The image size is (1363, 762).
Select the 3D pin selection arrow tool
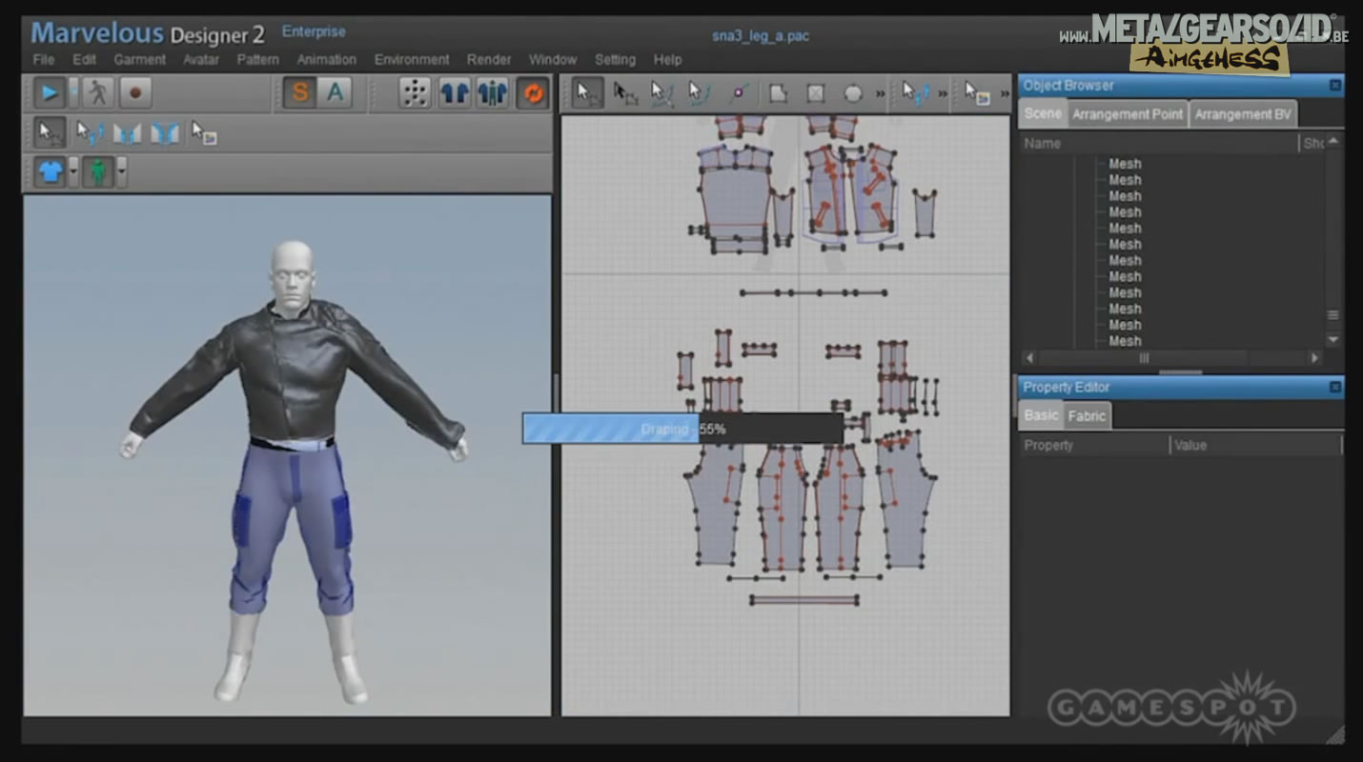click(91, 132)
